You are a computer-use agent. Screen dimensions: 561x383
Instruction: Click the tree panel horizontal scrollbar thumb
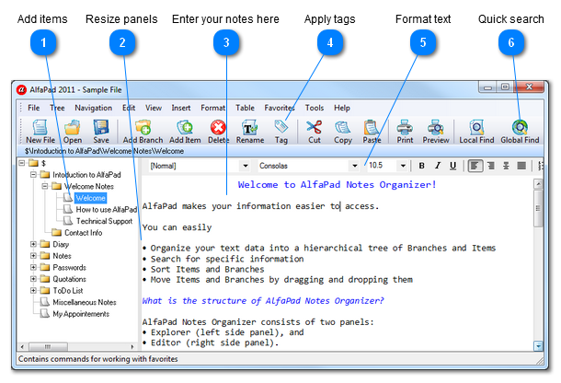[x=48, y=346]
